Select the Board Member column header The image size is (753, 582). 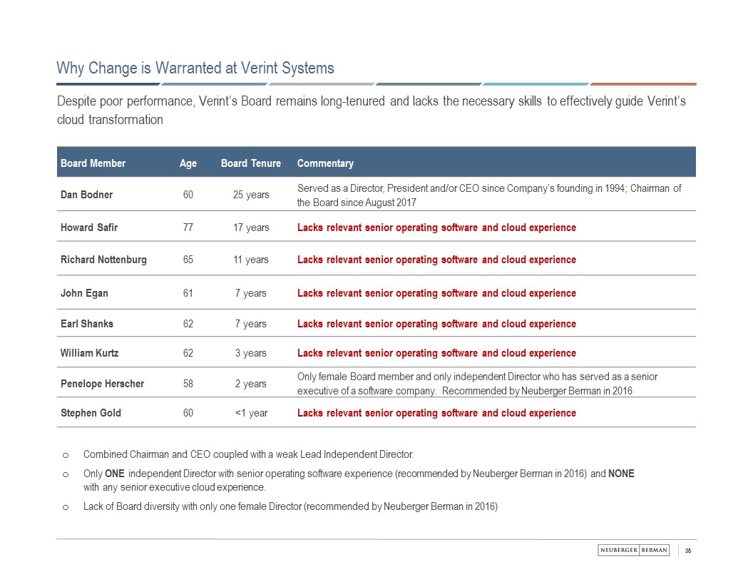[93, 163]
